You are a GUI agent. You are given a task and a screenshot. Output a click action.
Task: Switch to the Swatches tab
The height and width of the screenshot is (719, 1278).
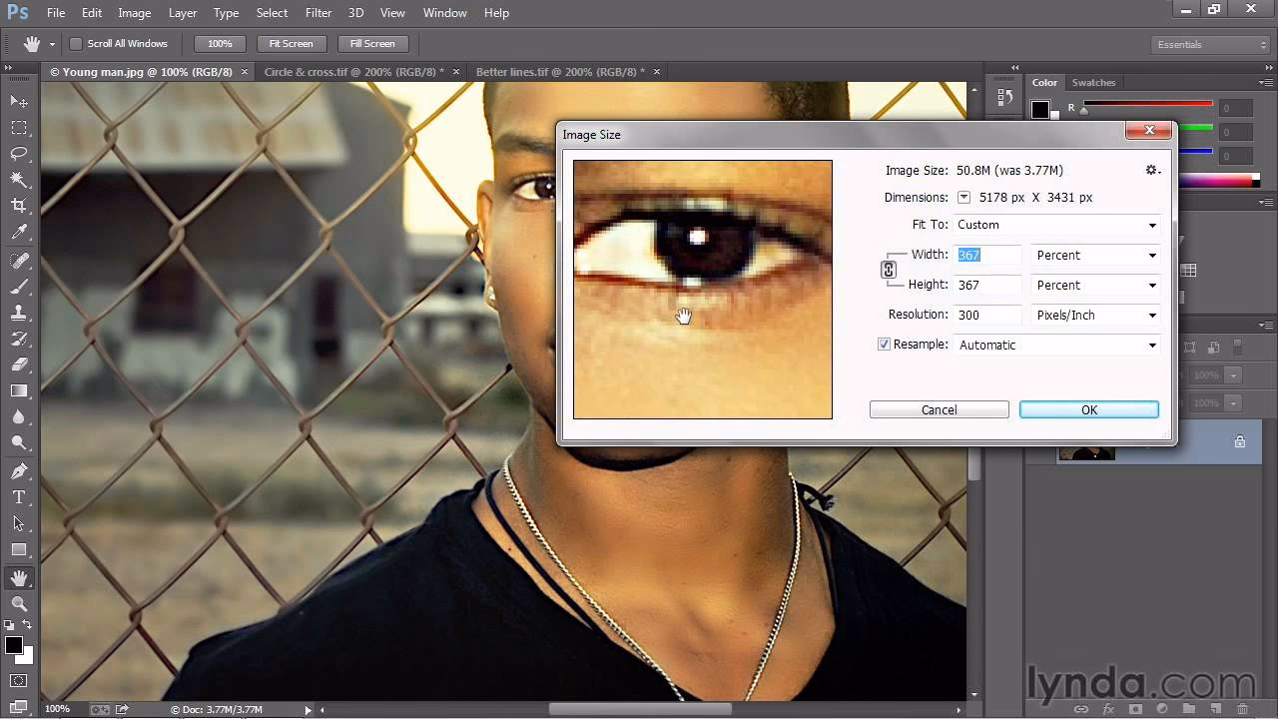1093,82
